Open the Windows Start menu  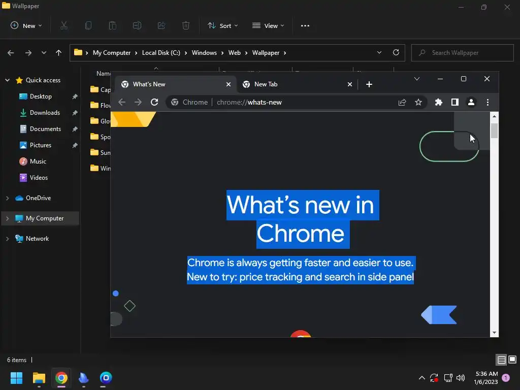click(x=17, y=378)
